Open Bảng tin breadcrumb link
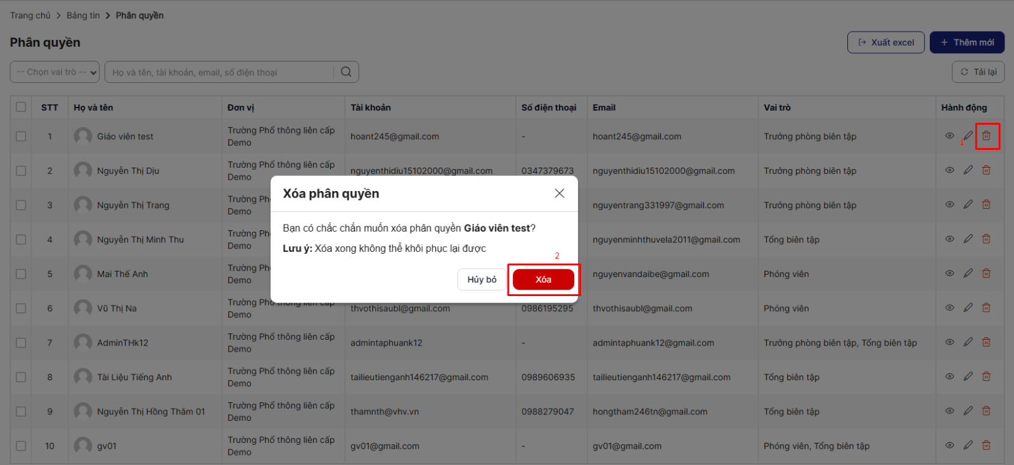The image size is (1014, 465). click(x=83, y=15)
